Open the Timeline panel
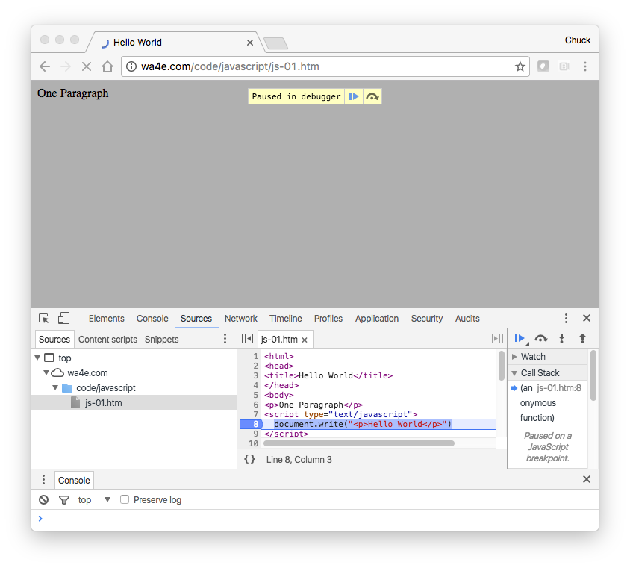This screenshot has height=568, width=630. (286, 318)
